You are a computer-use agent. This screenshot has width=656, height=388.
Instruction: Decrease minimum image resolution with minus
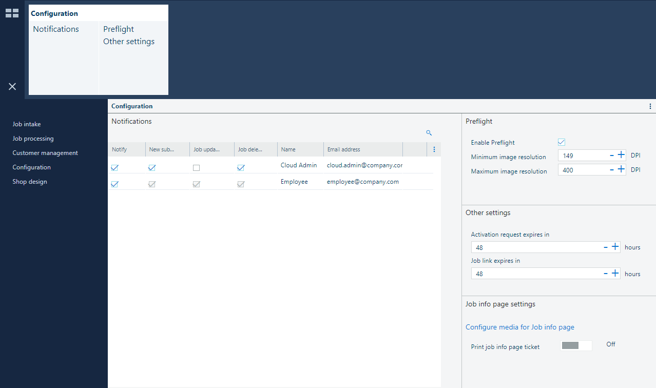click(x=612, y=155)
